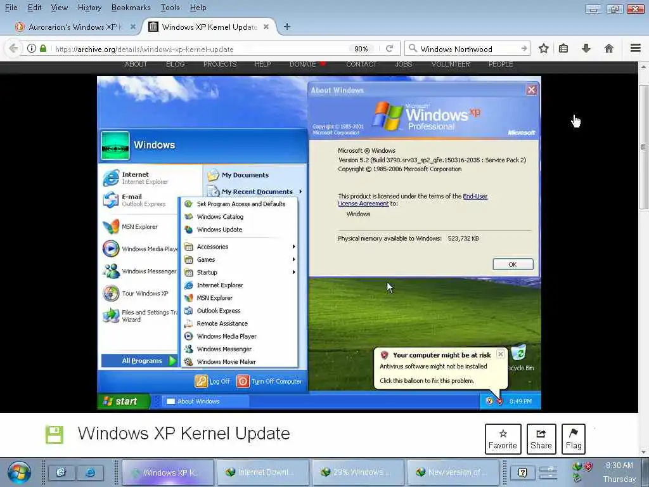
Task: Expand the Startup submenu
Action: tap(240, 273)
